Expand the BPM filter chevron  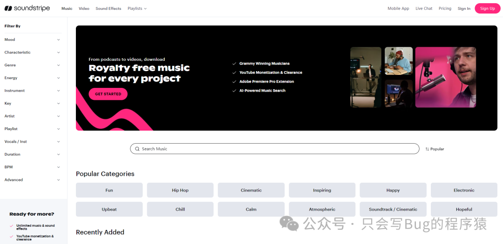58,167
